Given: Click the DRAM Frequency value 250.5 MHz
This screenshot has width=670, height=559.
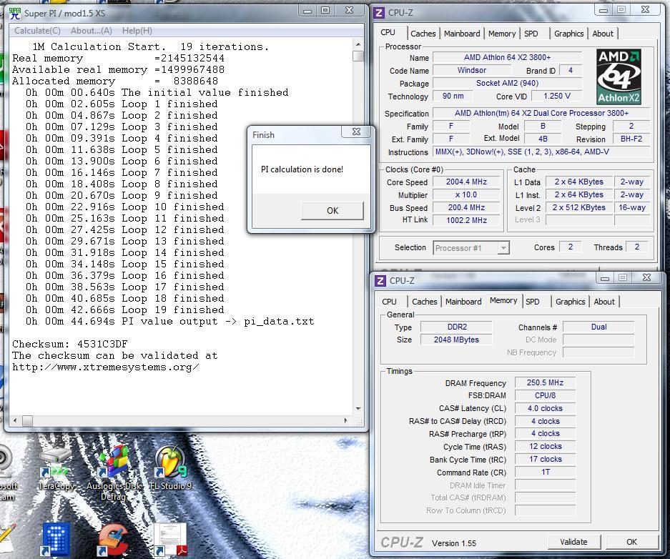Looking at the screenshot, I should 545,382.
